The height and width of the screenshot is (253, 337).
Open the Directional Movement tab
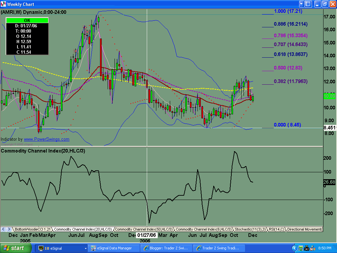click(304, 229)
